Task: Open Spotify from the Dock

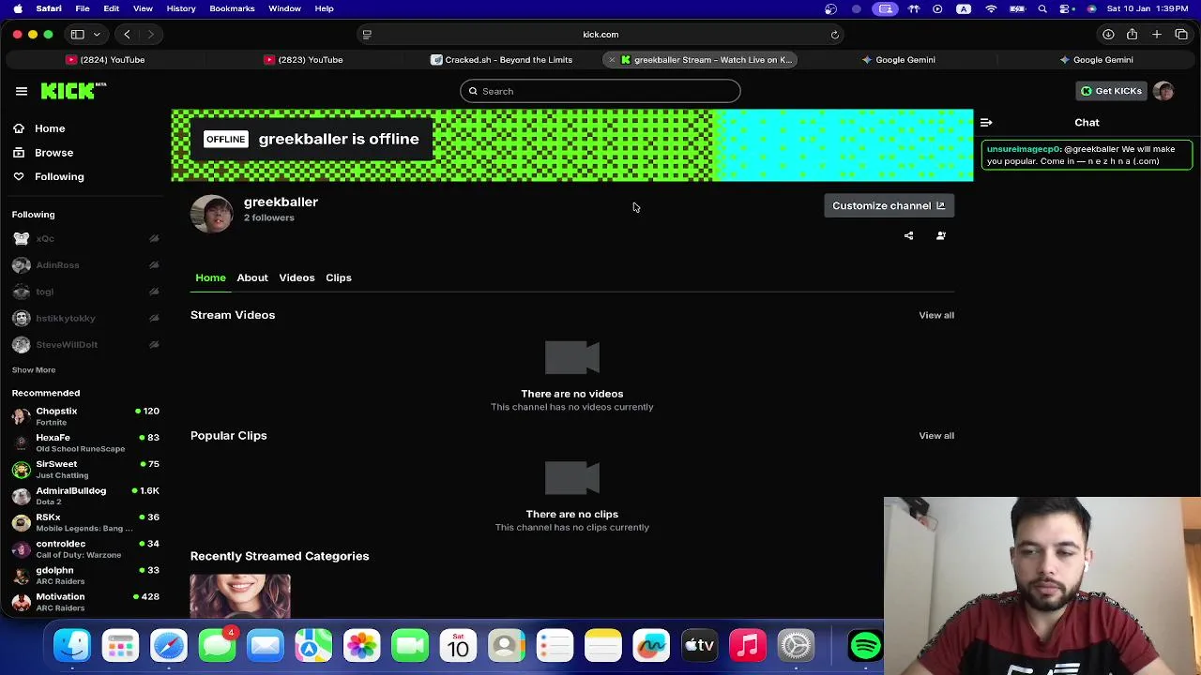Action: [866, 645]
